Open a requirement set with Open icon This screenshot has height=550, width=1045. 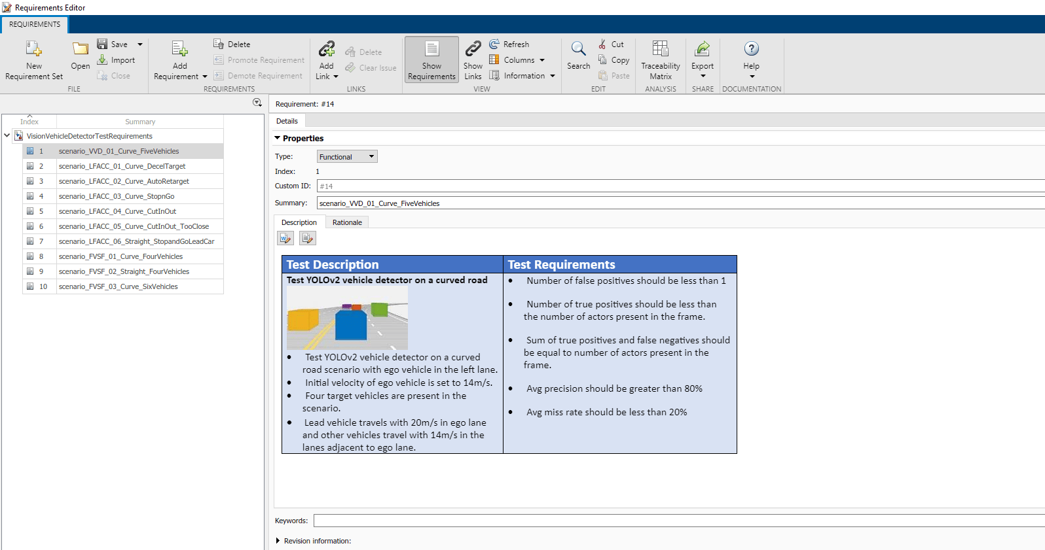[81, 49]
